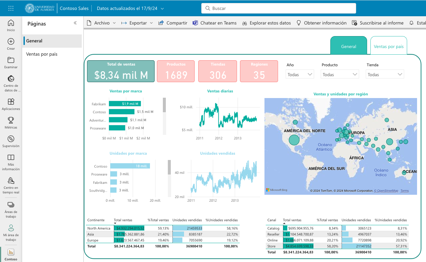Open the map Terms link
Image resolution: width=426 pixels, height=262 pixels.
point(404,191)
